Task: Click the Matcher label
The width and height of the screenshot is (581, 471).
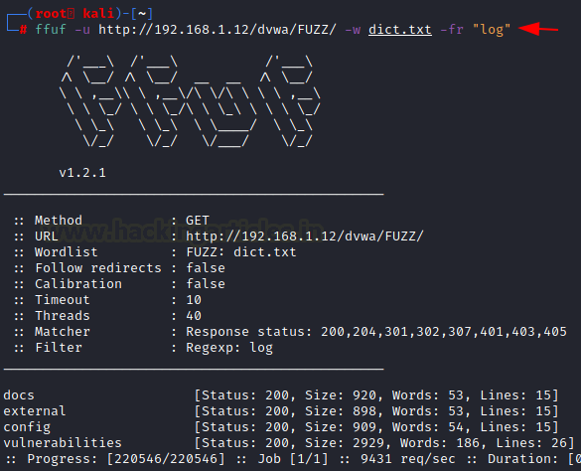Action: [x=63, y=332]
